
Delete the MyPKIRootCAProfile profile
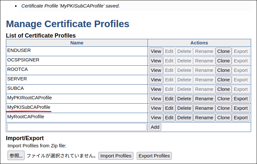[x=184, y=99]
